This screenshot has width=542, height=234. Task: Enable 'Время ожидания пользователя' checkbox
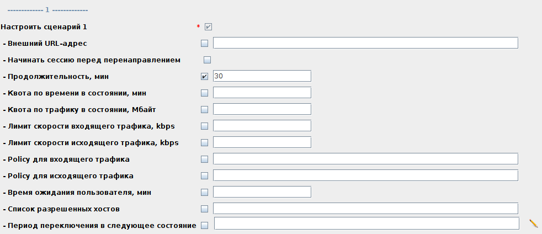205,192
